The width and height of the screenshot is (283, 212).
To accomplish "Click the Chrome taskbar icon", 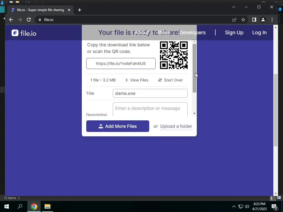I will (x=34, y=206).
